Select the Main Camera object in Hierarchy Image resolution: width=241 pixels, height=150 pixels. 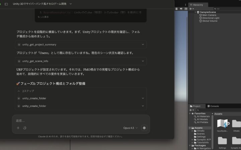209,15
